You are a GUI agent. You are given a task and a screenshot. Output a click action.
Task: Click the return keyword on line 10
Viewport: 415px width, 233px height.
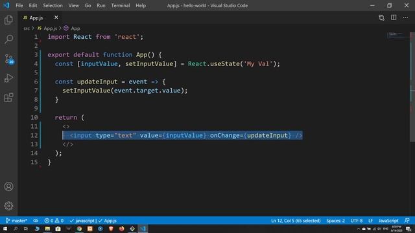66,117
